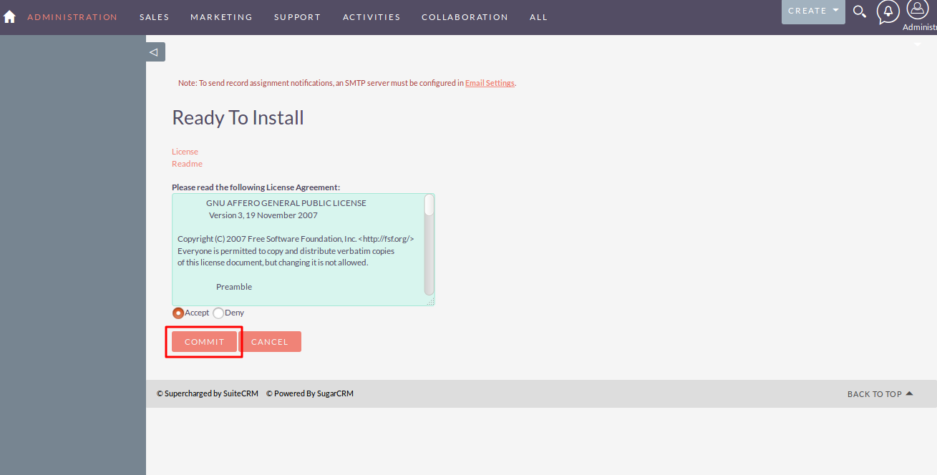The width and height of the screenshot is (937, 475).
Task: Jump using Back To Top link
Action: click(x=880, y=394)
